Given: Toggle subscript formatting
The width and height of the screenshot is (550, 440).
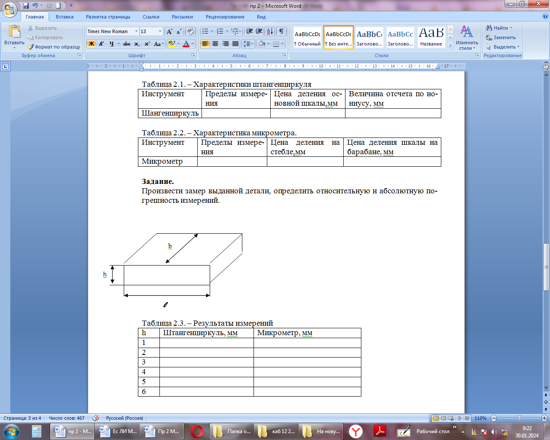Looking at the screenshot, I should [137, 44].
